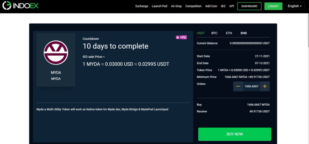Click the Minimum Price value text
The width and height of the screenshot is (309, 144).
247,77
